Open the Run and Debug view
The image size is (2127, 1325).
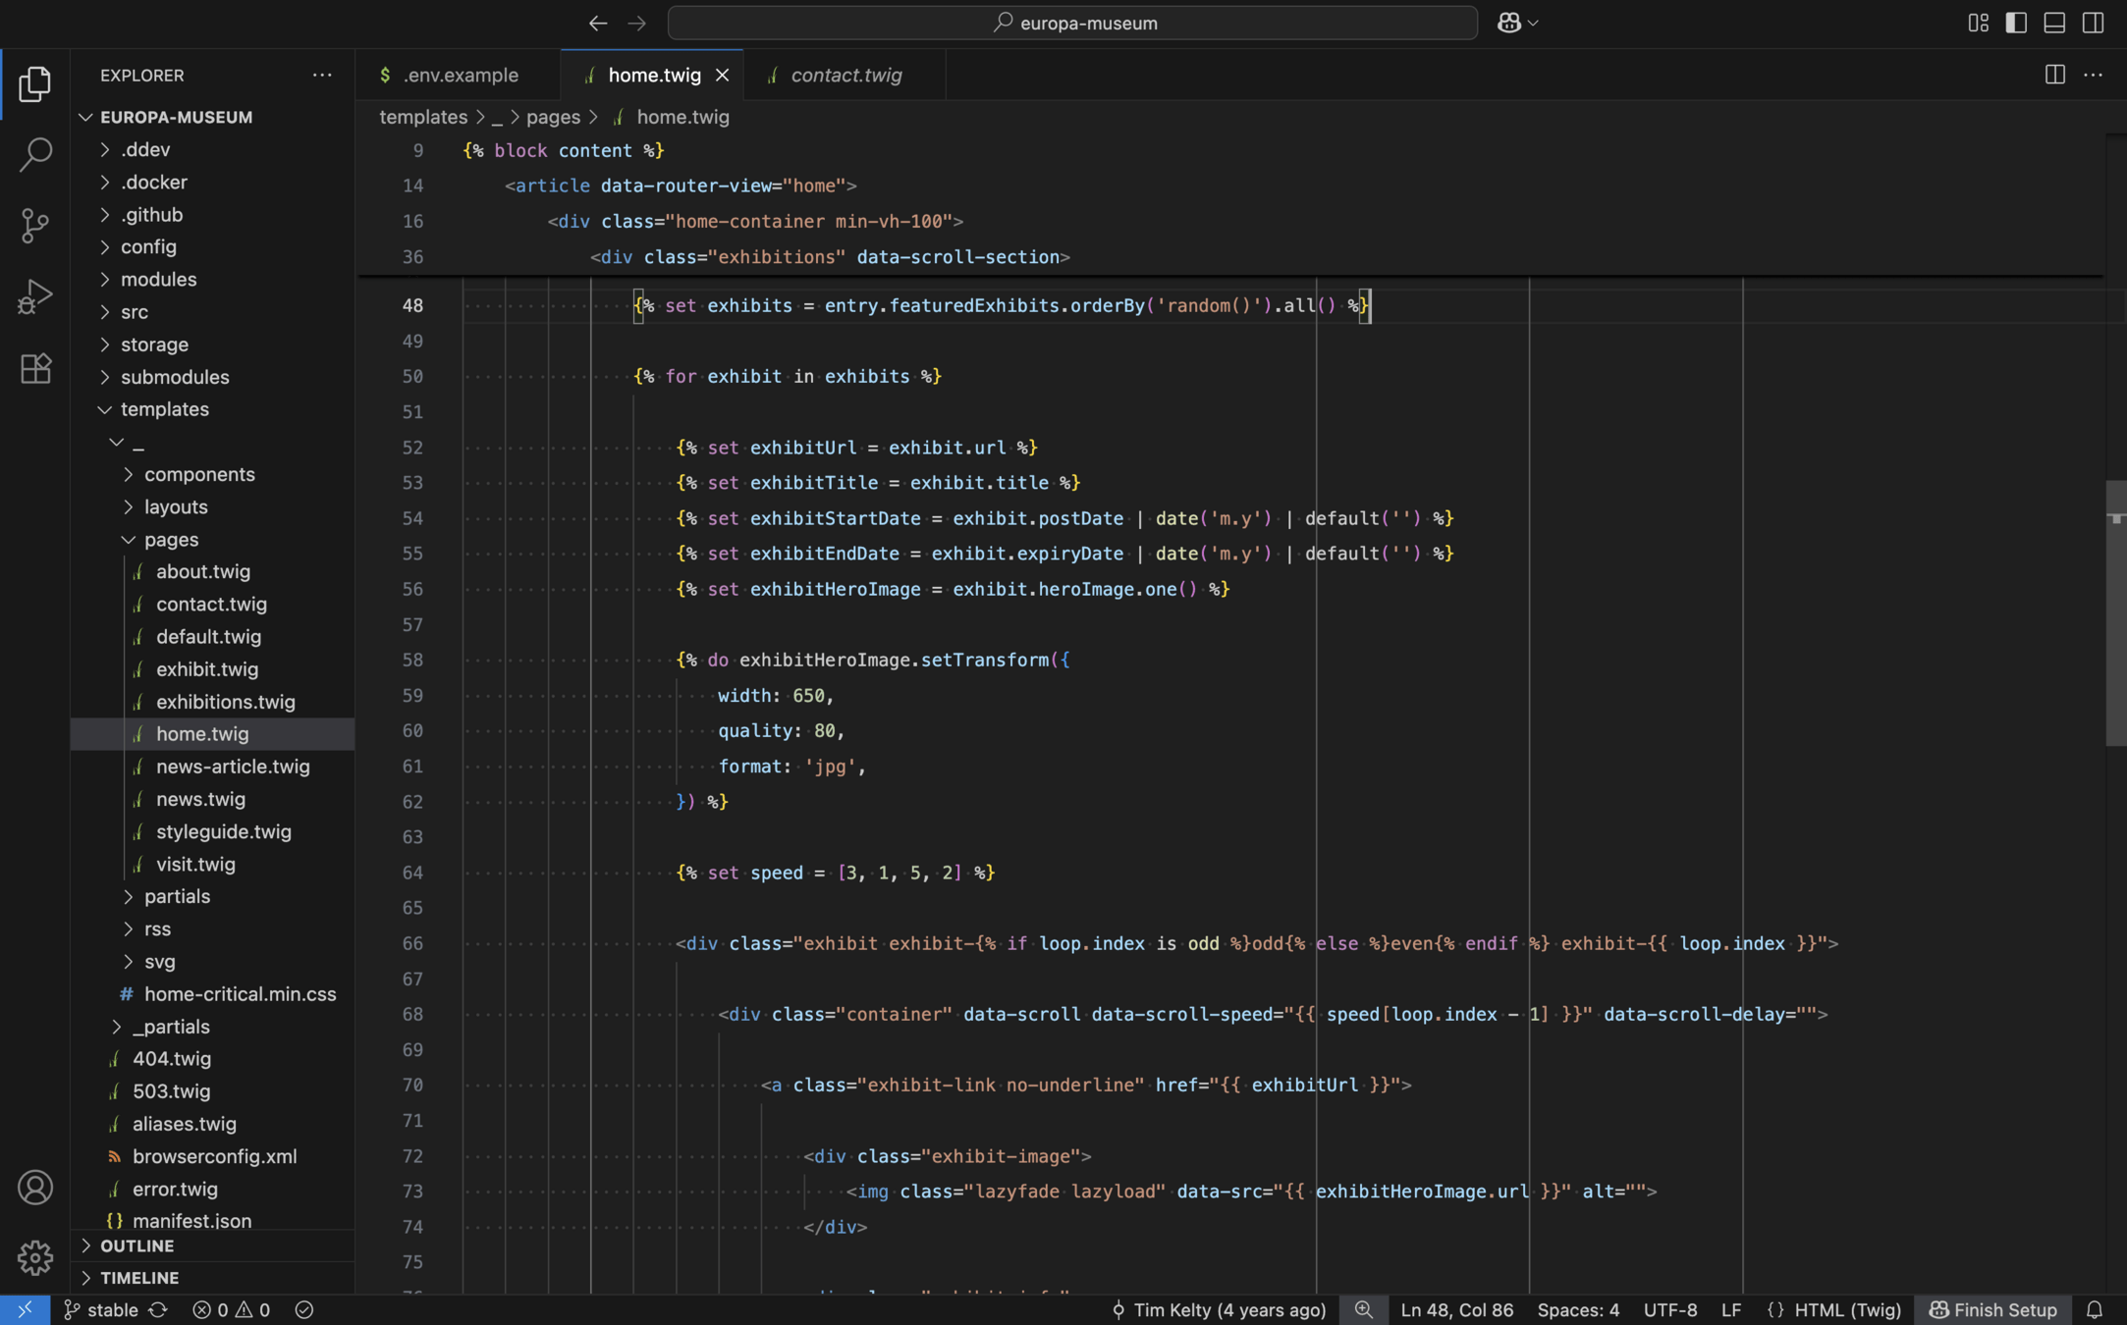(x=35, y=296)
